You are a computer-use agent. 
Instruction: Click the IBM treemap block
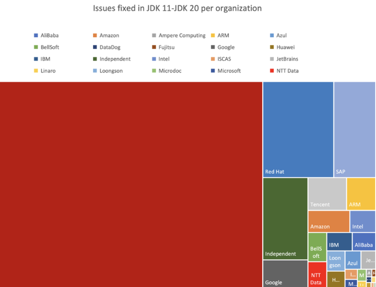tap(339, 242)
